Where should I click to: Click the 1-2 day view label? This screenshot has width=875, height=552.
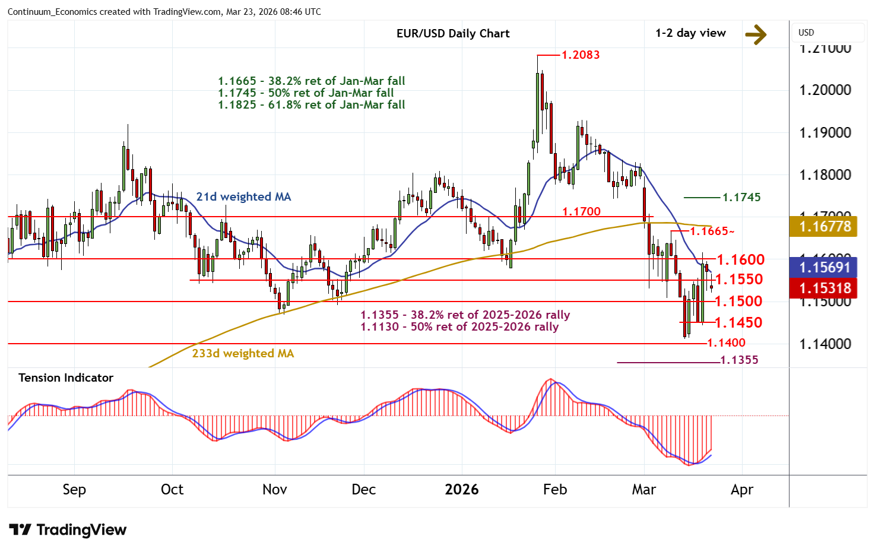(690, 33)
